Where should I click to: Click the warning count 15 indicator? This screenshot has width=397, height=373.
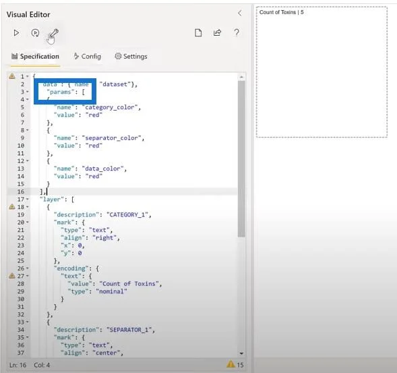[235, 365]
